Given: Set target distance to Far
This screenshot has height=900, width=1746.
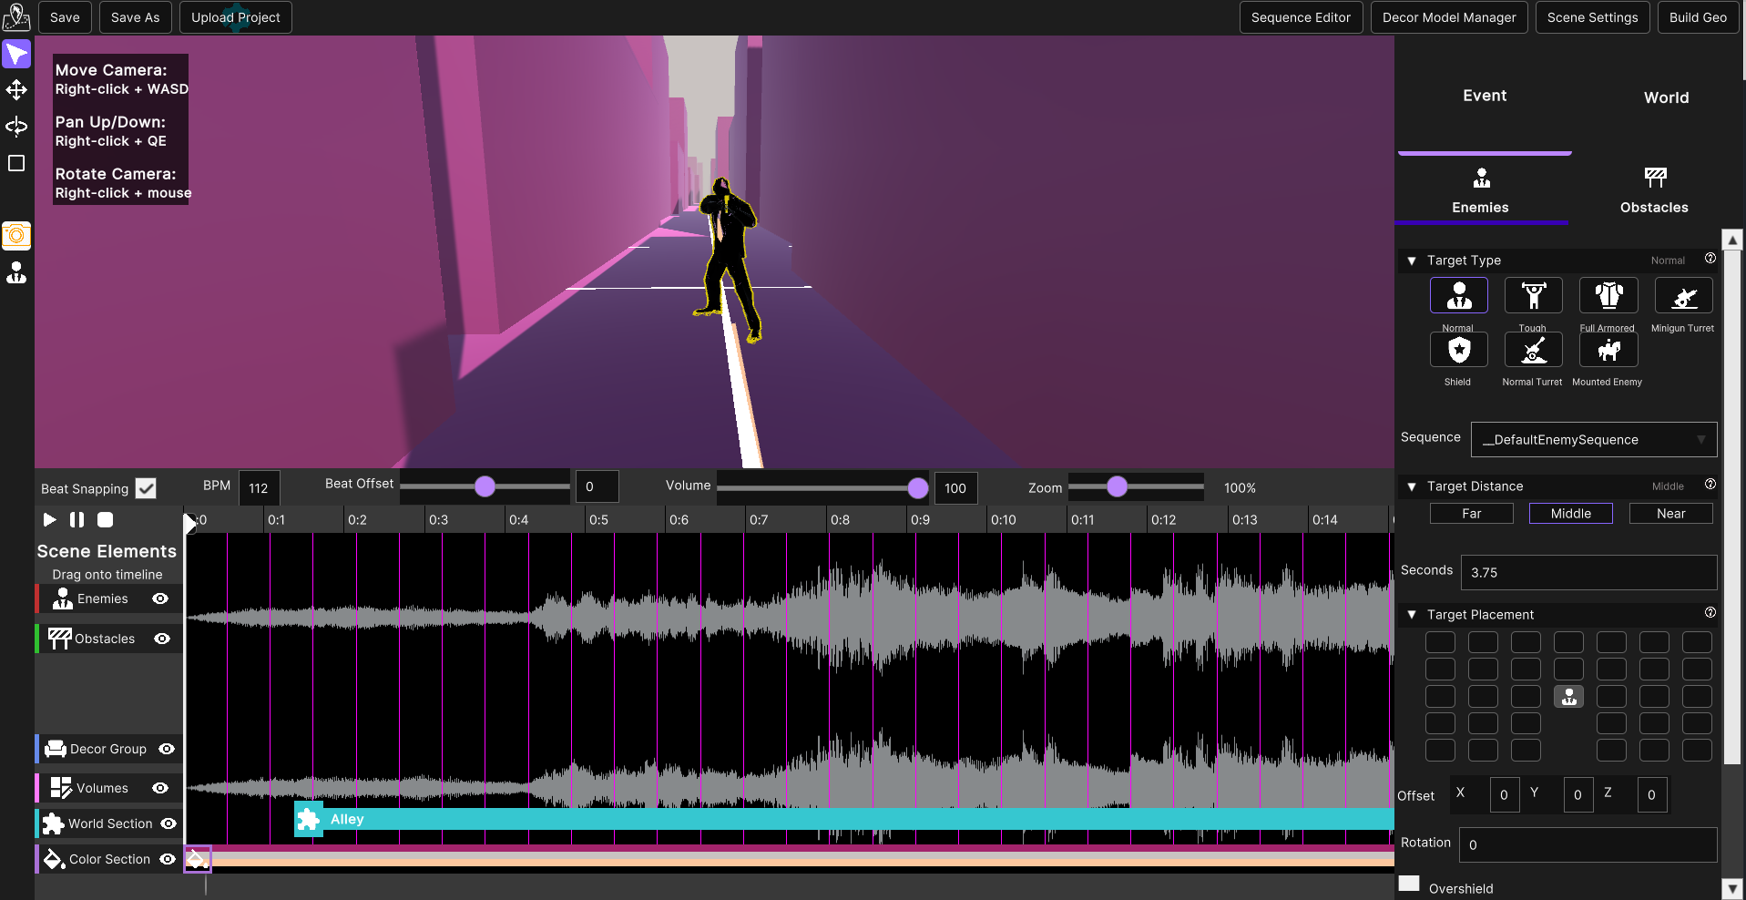Looking at the screenshot, I should pos(1471,514).
